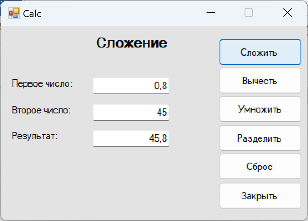Focus the Второе число input field
Image resolution: width=308 pixels, height=221 pixels.
pos(131,113)
